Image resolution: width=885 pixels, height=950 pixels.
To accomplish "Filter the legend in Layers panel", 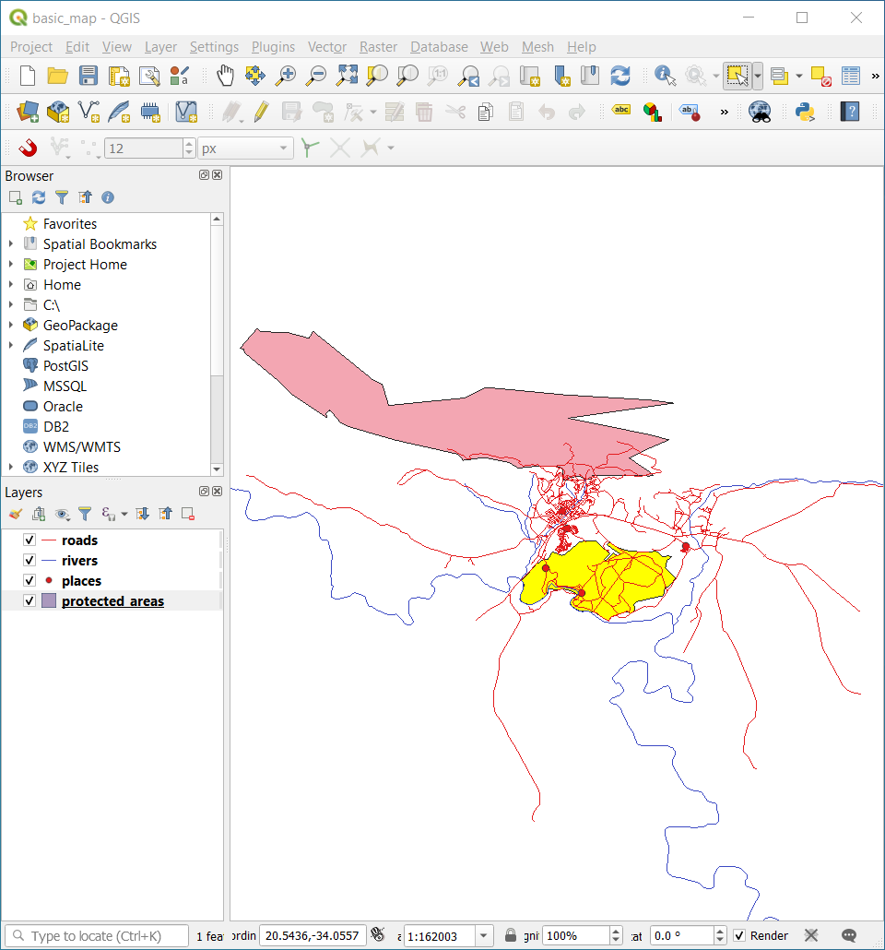I will pyautogui.click(x=85, y=514).
